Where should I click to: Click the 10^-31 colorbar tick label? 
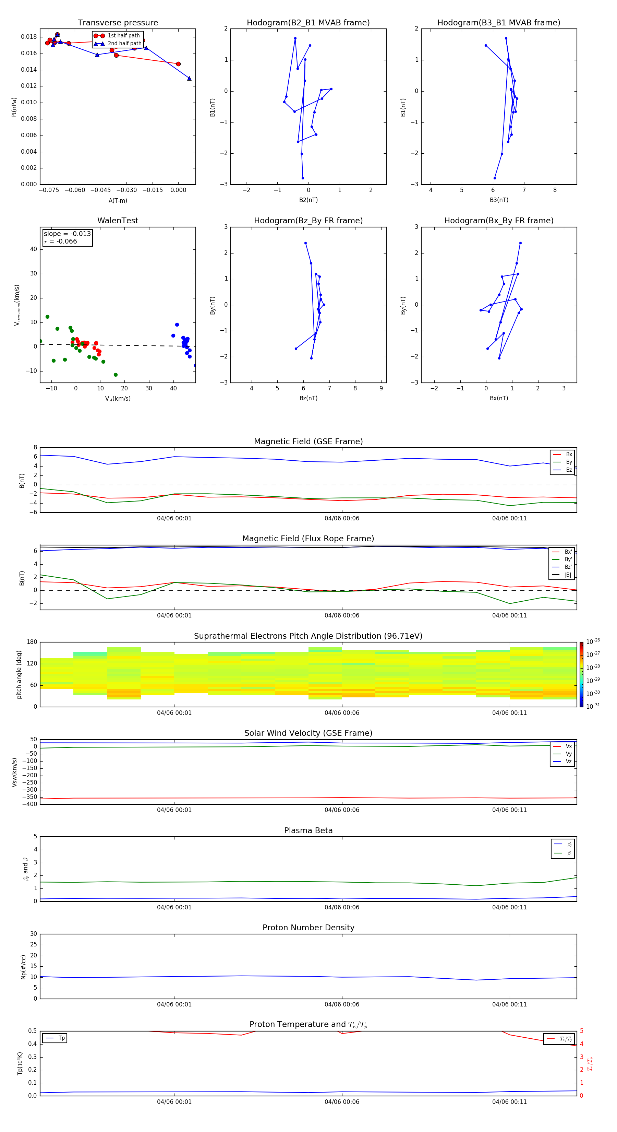(593, 706)
